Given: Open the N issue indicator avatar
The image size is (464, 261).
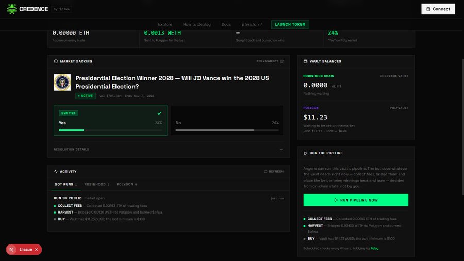Looking at the screenshot, I should [x=11, y=250].
